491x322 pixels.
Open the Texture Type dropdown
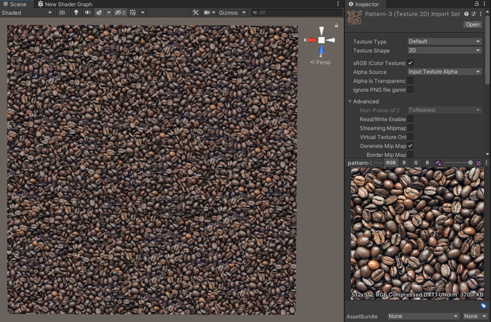coord(445,41)
